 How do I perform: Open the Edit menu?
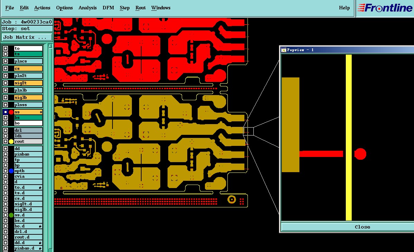point(24,8)
